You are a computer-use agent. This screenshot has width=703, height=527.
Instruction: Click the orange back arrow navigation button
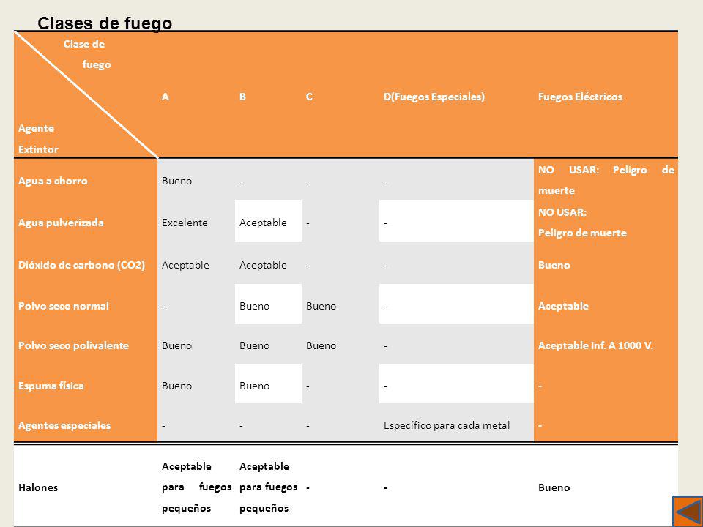point(688,512)
